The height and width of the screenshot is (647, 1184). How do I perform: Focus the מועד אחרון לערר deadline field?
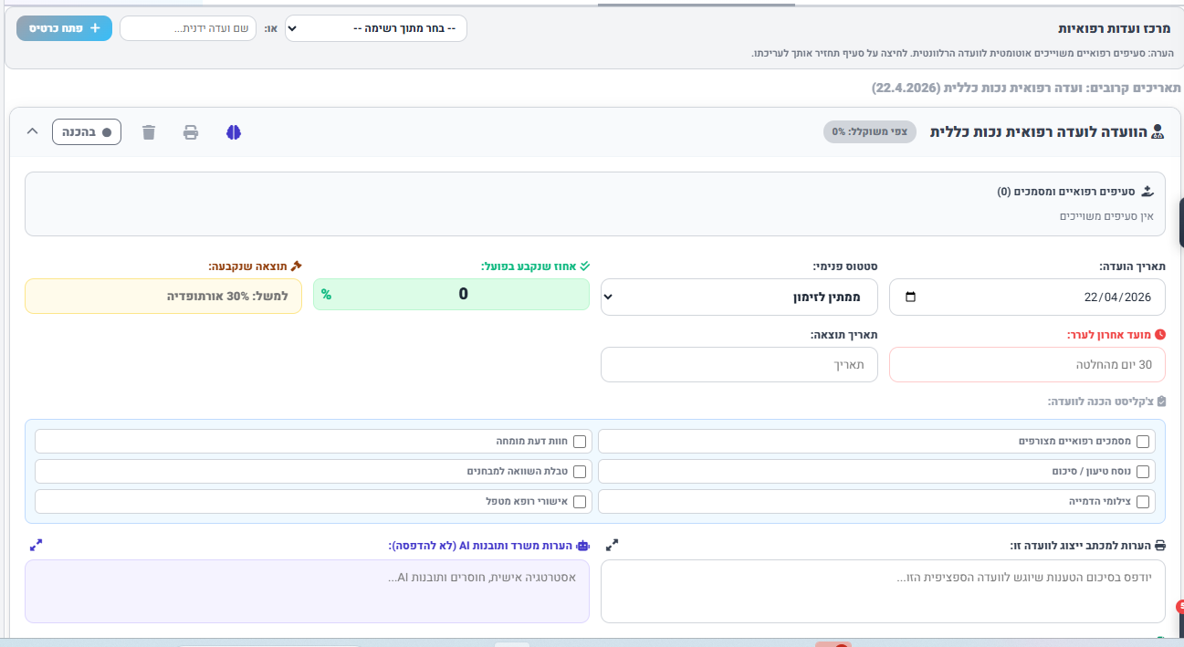click(1027, 365)
